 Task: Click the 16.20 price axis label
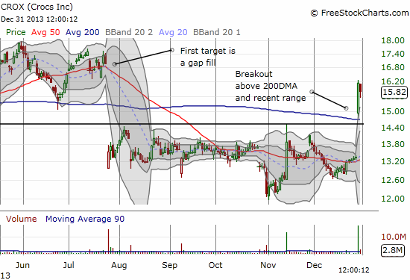(x=393, y=81)
